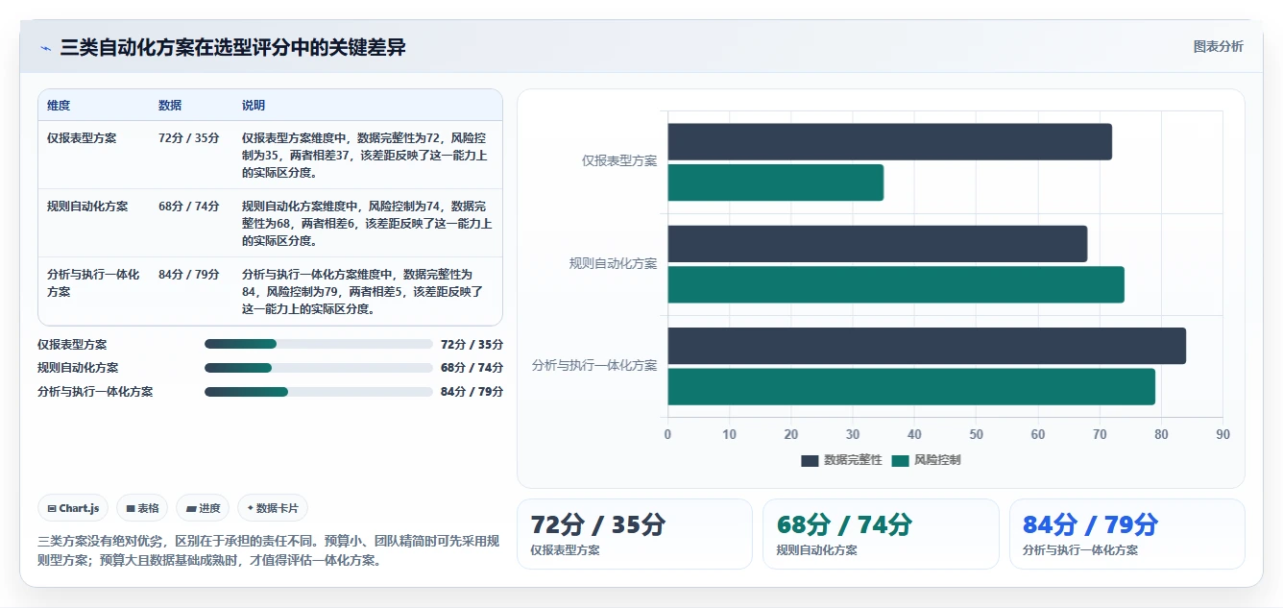Click the main title 三类自动化方案在选型评分中的关键差异
Image resolution: width=1283 pixels, height=608 pixels.
[x=233, y=47]
